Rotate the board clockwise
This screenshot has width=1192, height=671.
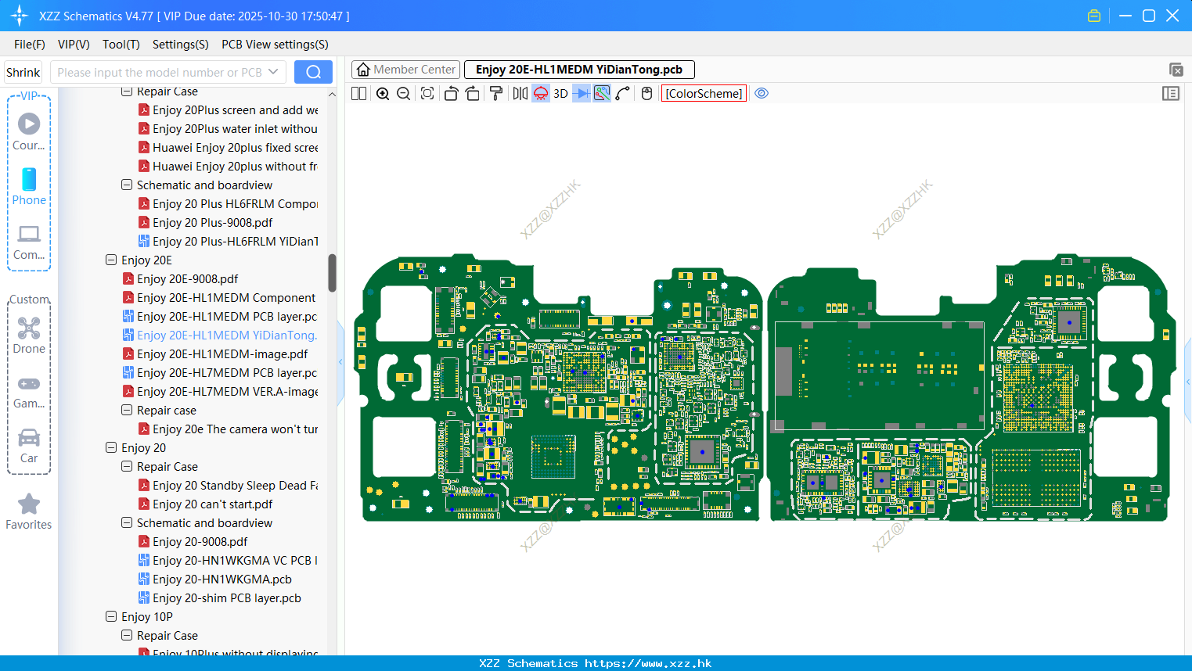click(472, 94)
